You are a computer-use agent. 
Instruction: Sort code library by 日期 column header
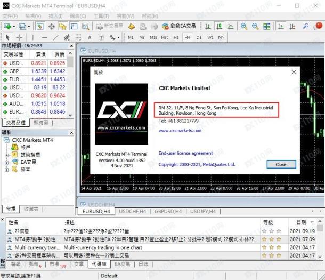(x=301, y=222)
